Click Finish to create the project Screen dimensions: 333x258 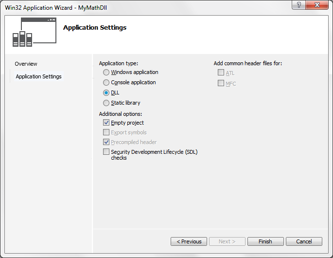pos(265,241)
